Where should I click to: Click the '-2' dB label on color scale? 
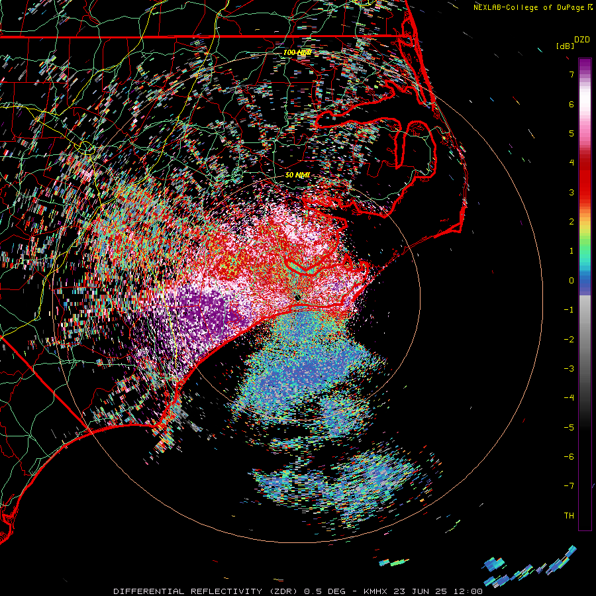(569, 340)
